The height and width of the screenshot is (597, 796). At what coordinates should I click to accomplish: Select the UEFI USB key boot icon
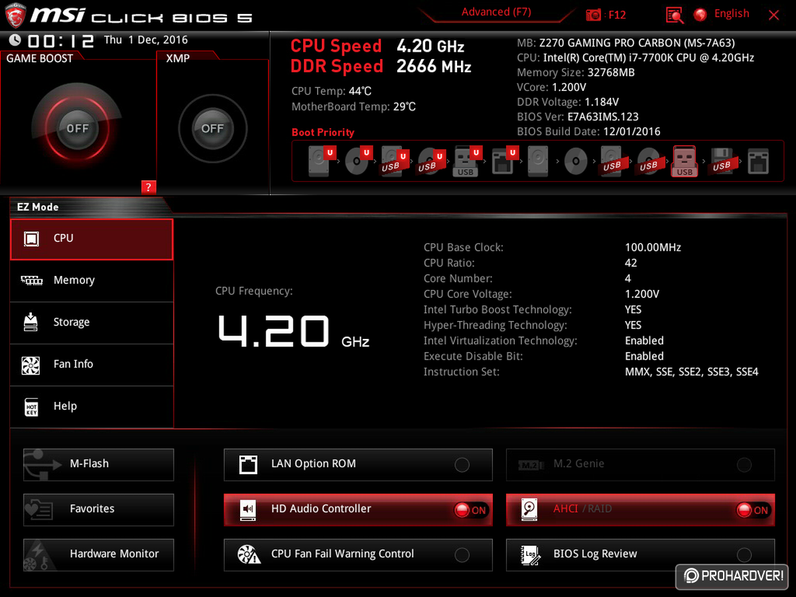point(466,161)
